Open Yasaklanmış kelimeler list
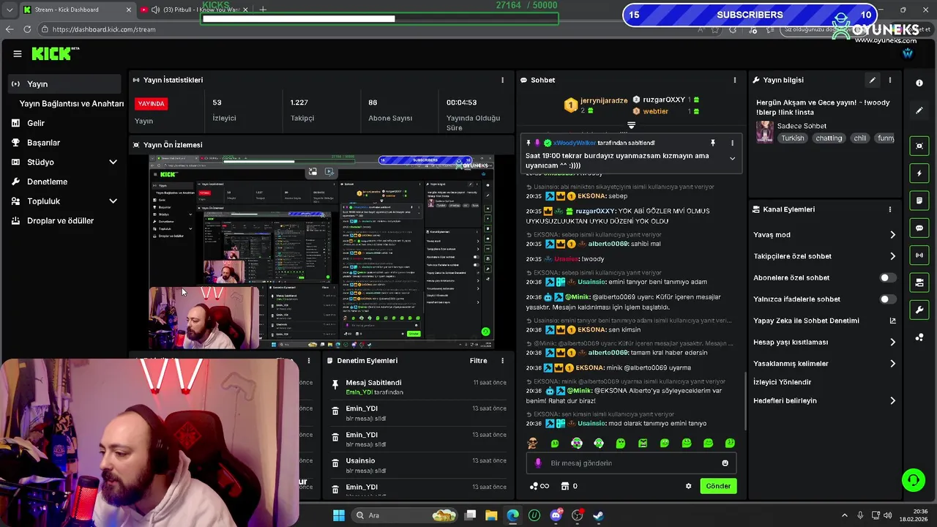The width and height of the screenshot is (937, 527). coord(824,363)
